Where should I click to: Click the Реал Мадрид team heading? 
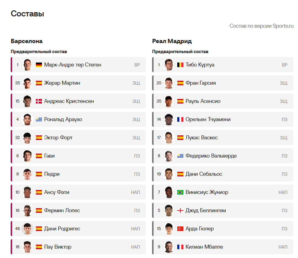(172, 41)
